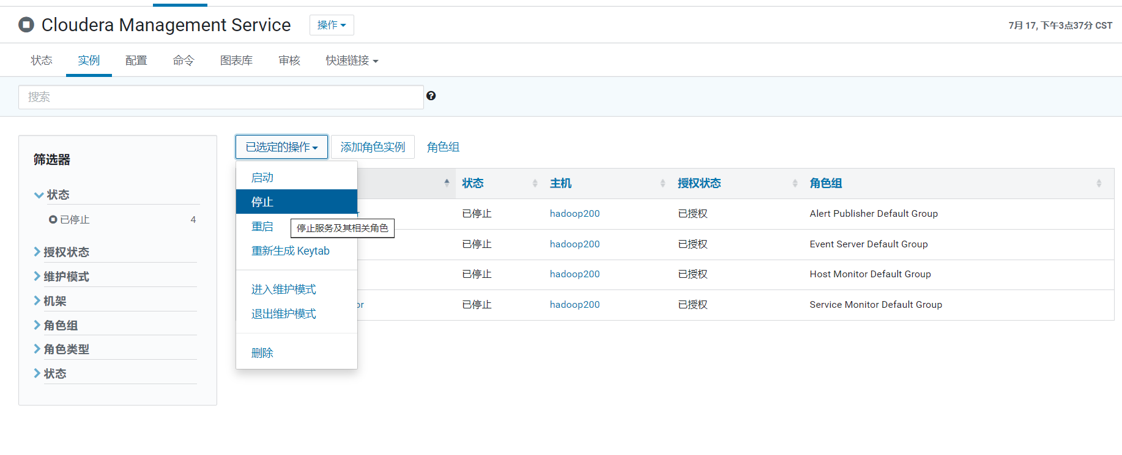Open the 快速链接 dropdown menu

[352, 60]
